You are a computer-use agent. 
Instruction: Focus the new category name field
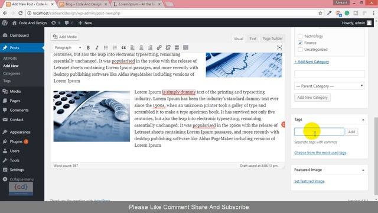(329, 74)
